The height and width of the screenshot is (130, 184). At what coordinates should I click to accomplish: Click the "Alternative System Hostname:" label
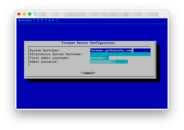point(56,54)
